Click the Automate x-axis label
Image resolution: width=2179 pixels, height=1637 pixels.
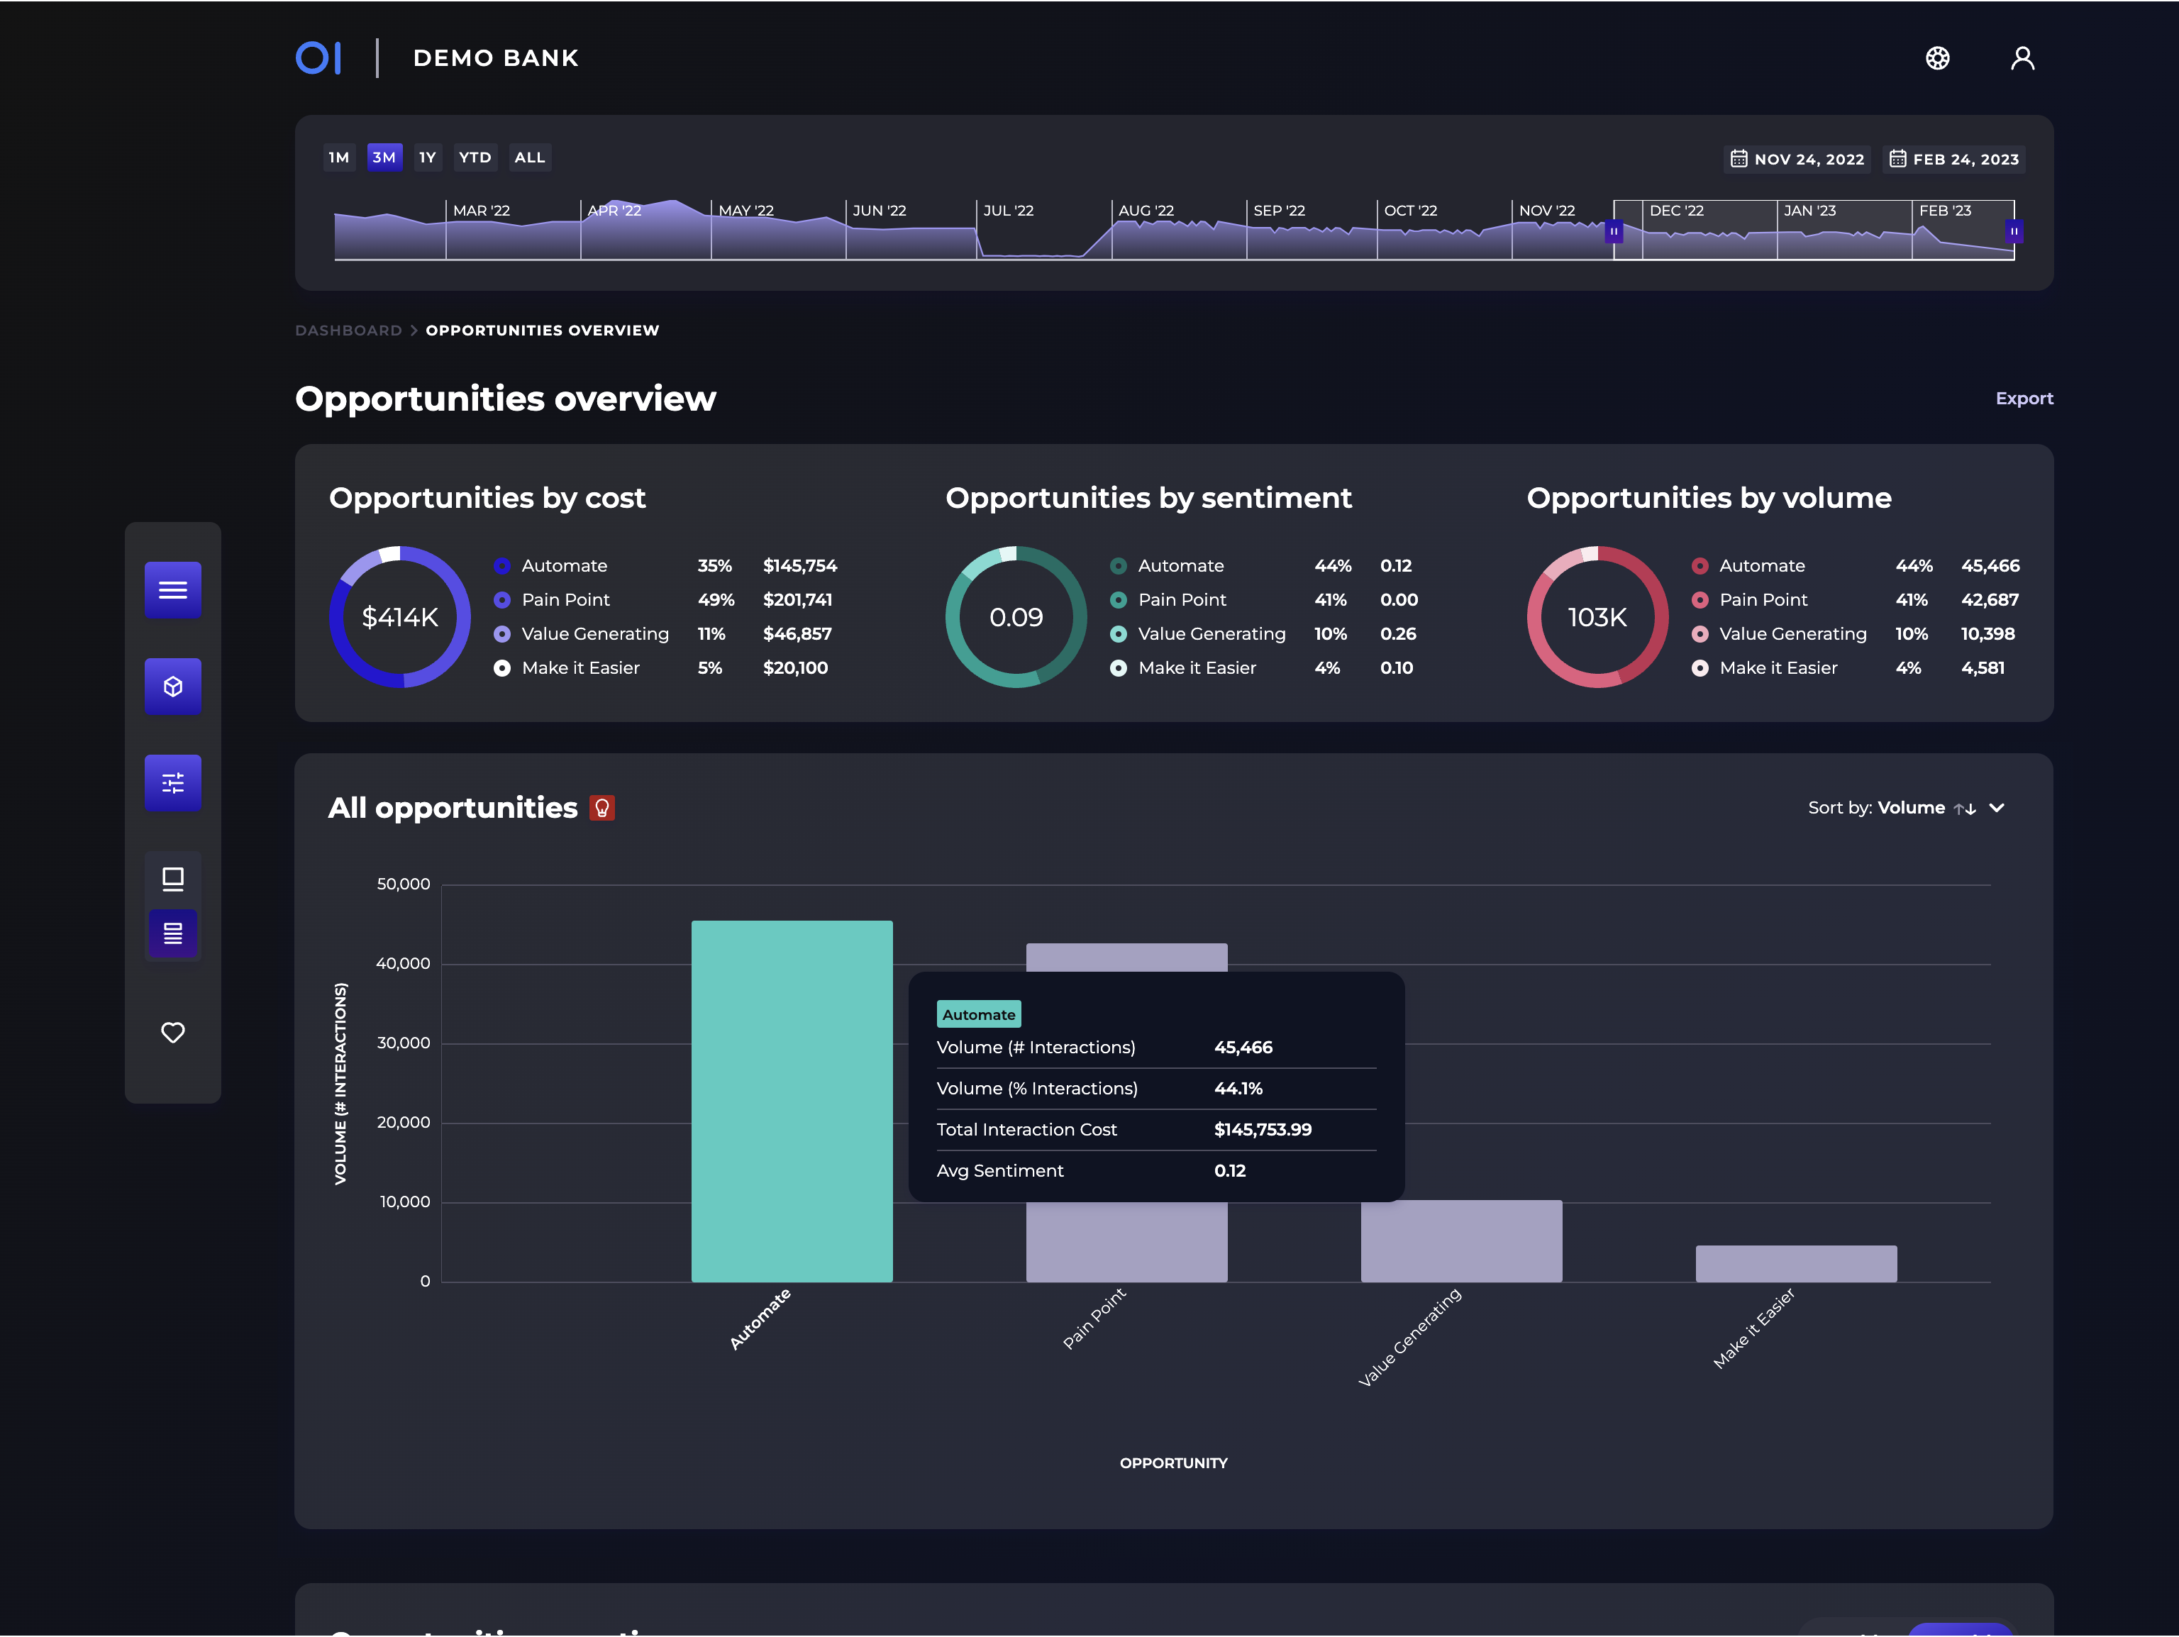[760, 1319]
